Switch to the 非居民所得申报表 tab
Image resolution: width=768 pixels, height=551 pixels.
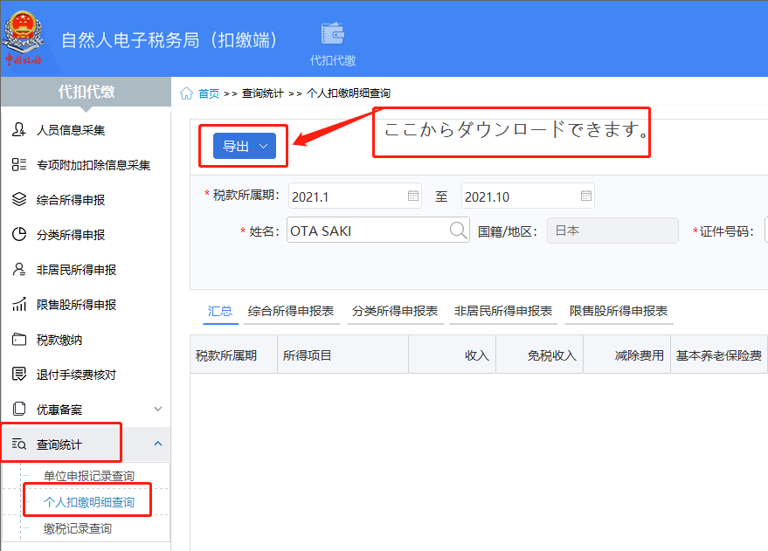coord(503,311)
